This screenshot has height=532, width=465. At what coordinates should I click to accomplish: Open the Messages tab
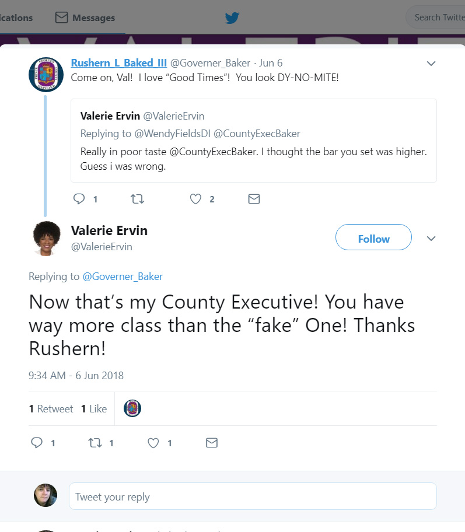85,17
